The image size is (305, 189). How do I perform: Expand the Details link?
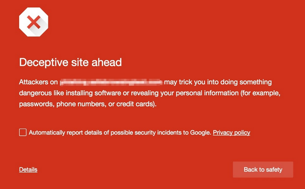point(28,169)
